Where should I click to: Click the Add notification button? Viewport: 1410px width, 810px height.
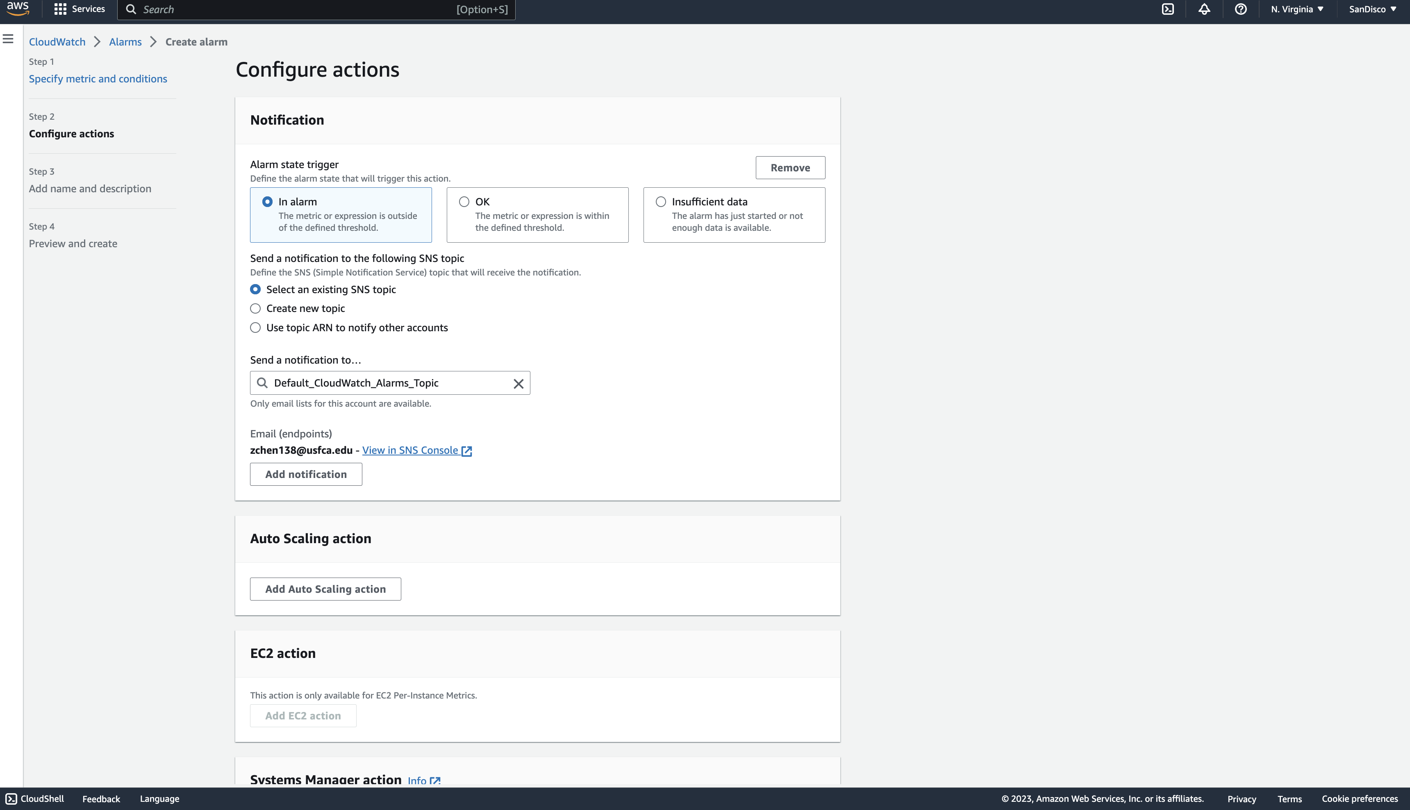click(x=305, y=475)
